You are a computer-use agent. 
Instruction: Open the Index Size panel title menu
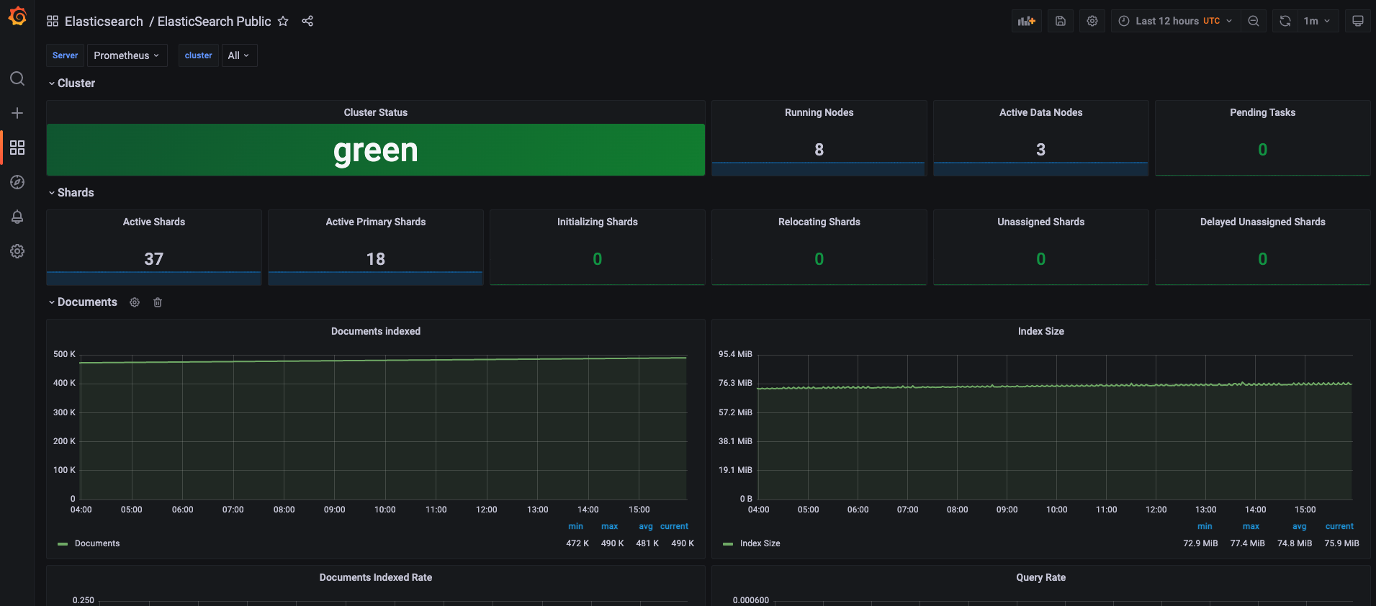click(1041, 331)
